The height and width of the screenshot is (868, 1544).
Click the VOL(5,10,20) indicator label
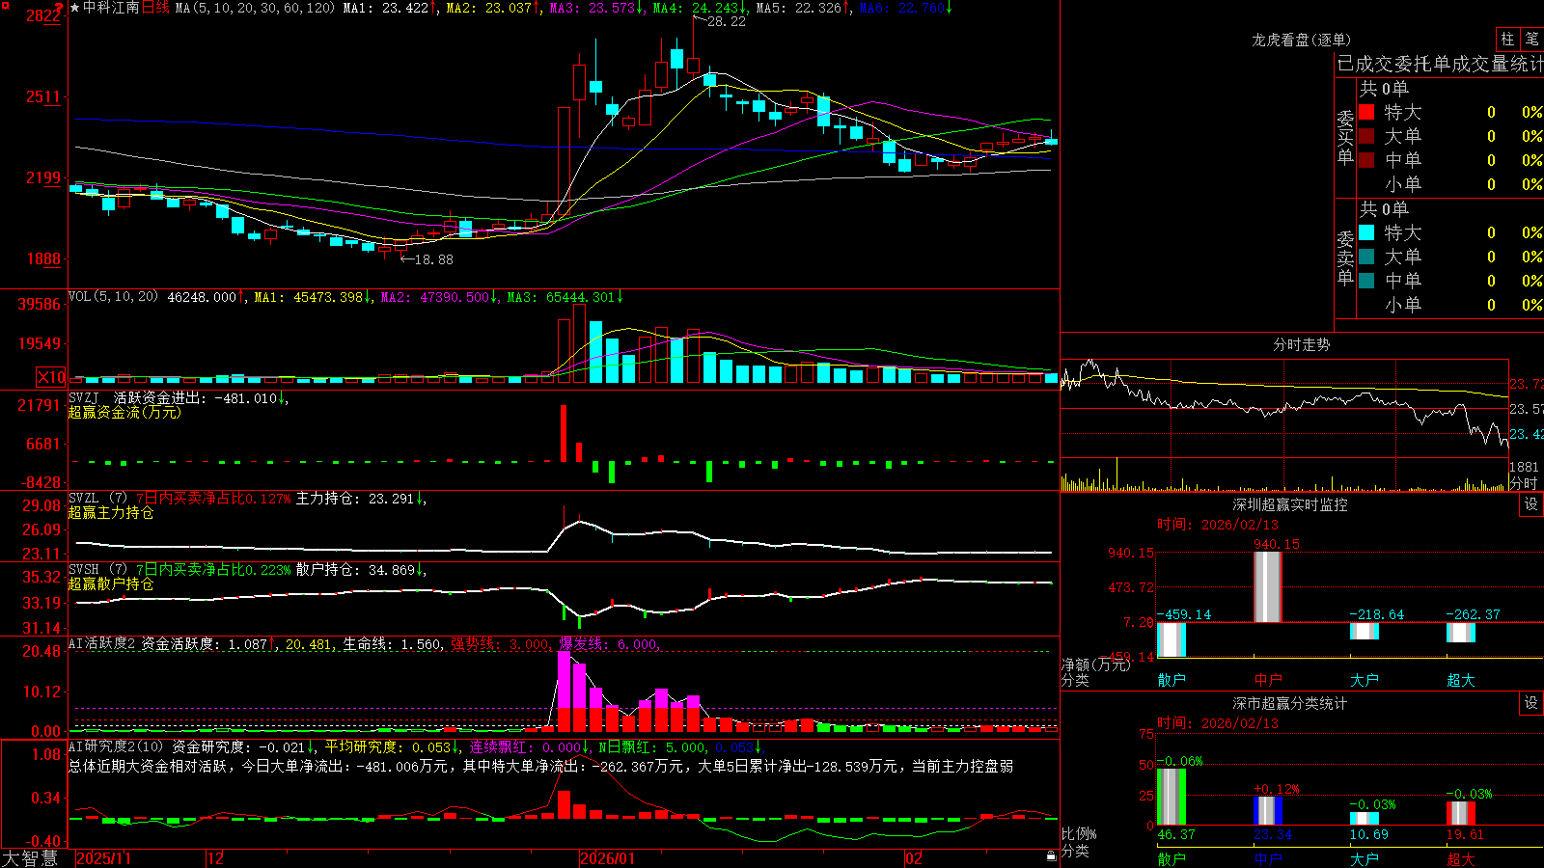(x=113, y=297)
